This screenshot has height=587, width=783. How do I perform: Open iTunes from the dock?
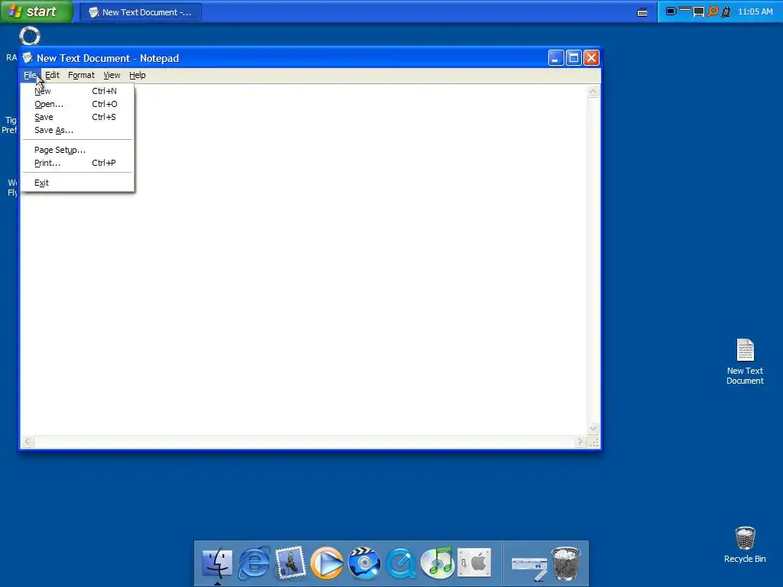[437, 563]
